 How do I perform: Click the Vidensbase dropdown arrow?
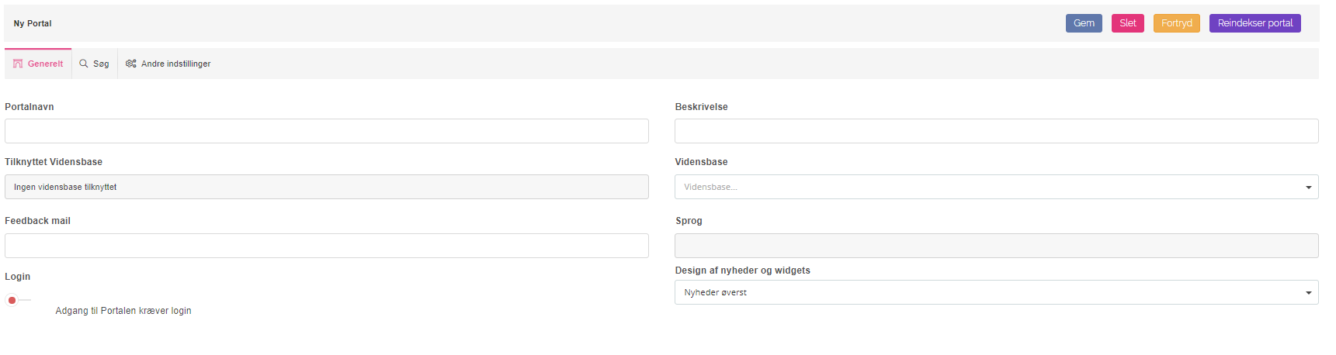click(x=1308, y=187)
